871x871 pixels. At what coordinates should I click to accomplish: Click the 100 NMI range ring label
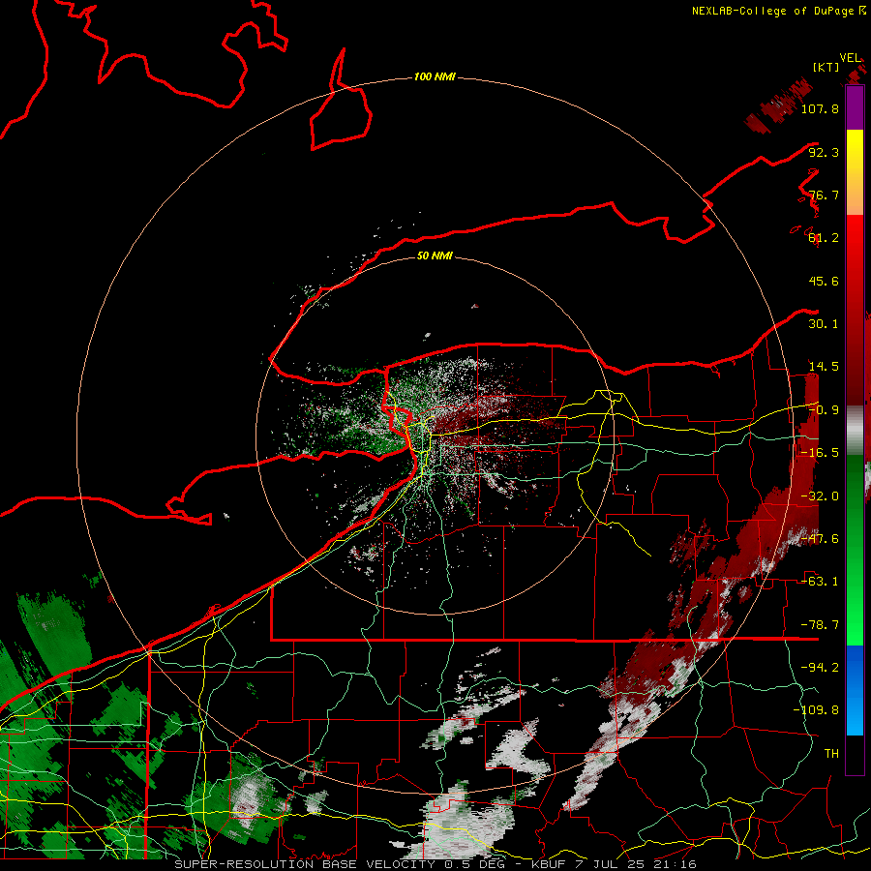[x=435, y=76]
